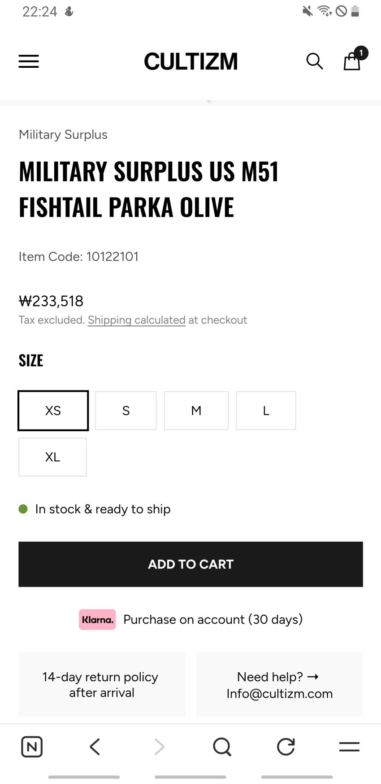
Task: Reload the page with refresh icon
Action: (286, 747)
